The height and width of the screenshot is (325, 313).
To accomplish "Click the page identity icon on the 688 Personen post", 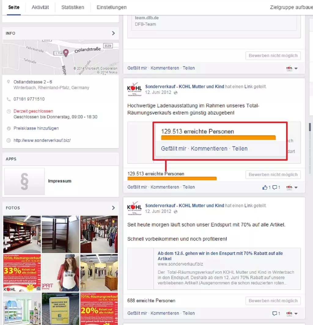I will pos(289,313).
